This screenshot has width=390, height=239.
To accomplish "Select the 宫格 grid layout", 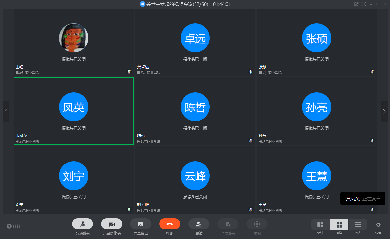I will pyautogui.click(x=339, y=225).
